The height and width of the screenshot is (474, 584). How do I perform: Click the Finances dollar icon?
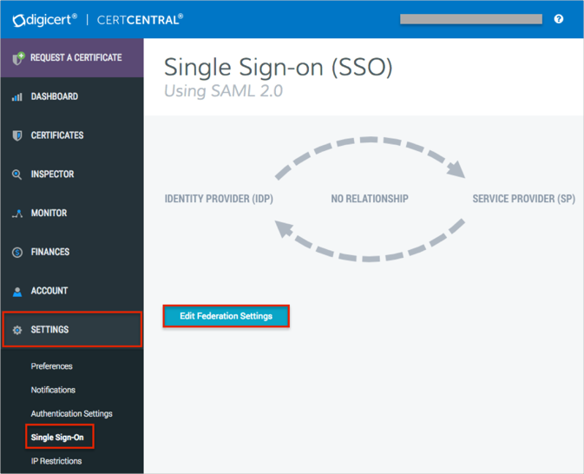17,253
